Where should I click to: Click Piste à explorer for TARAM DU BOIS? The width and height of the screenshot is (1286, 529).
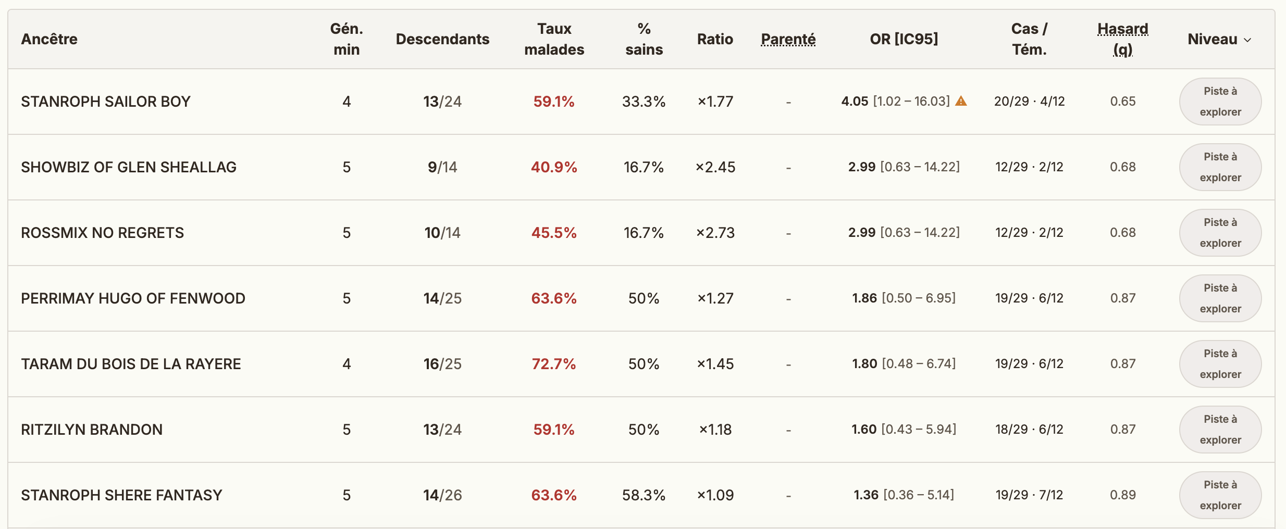coord(1220,364)
